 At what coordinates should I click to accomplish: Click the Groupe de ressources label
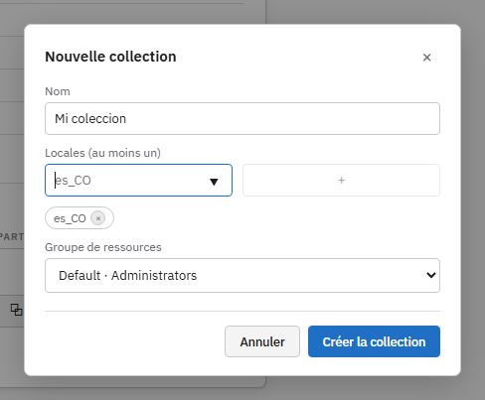coord(103,247)
